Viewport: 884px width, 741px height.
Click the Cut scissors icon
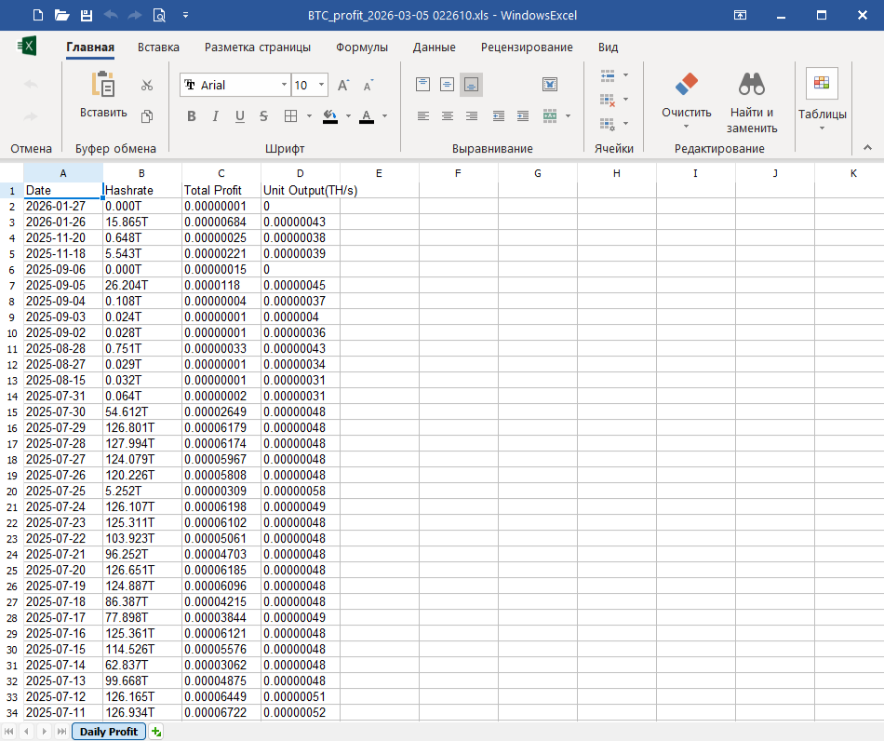[x=147, y=86]
